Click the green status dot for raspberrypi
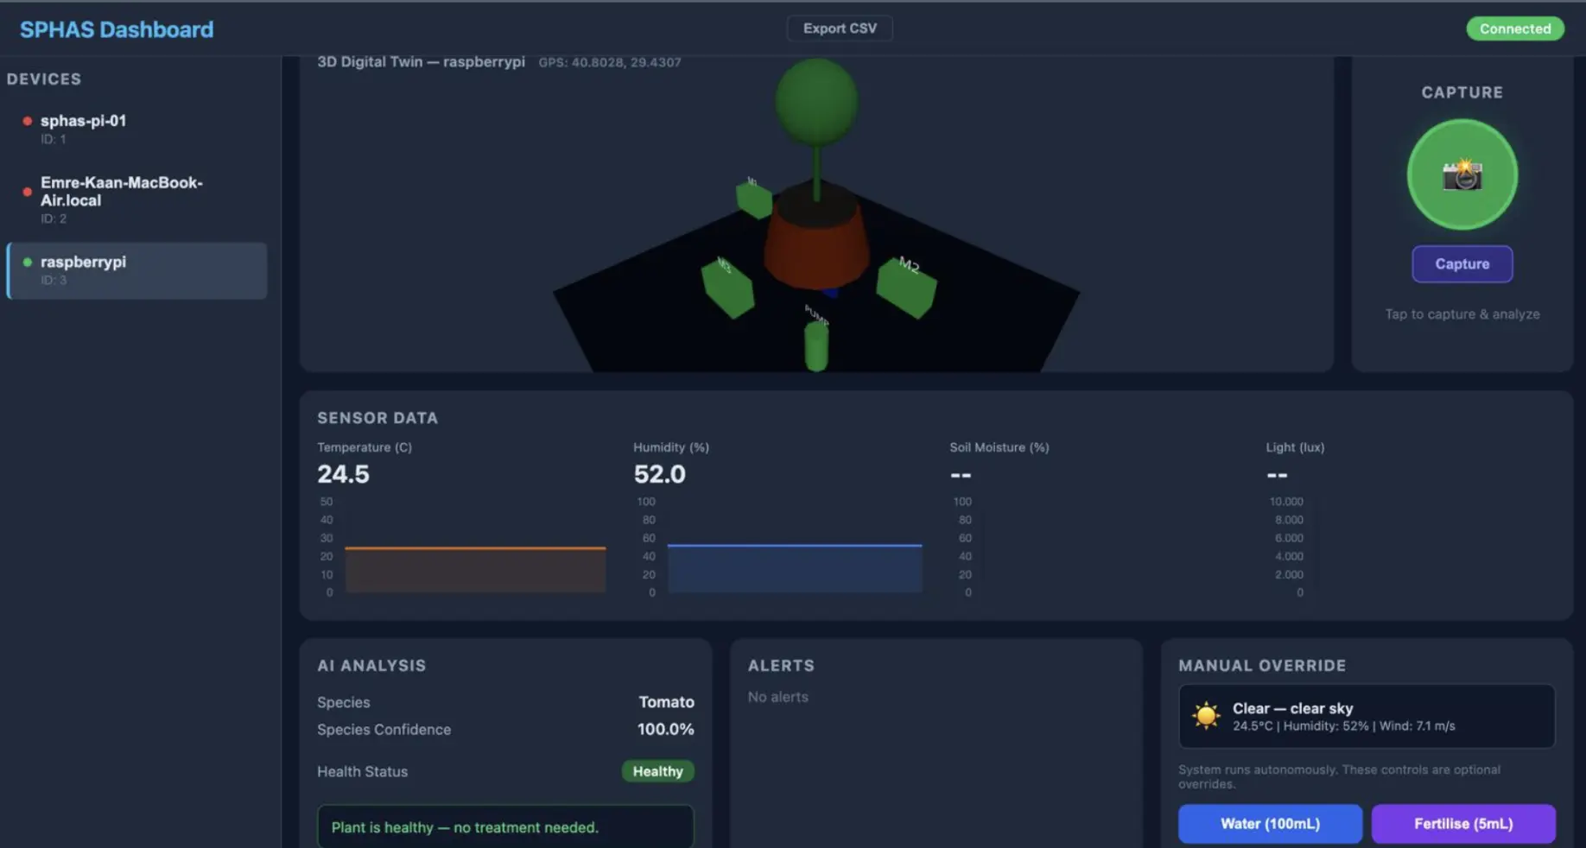Image resolution: width=1586 pixels, height=848 pixels. [x=28, y=262]
